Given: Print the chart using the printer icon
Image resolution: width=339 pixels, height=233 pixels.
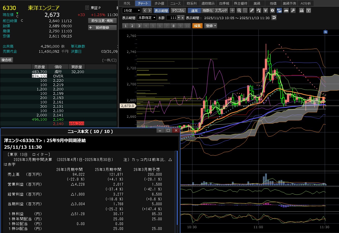Looking at the screenshot, I should coord(301,10).
